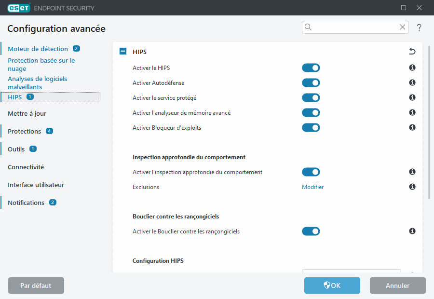Click the Modifier link for Exclusions
Image resolution: width=434 pixels, height=299 pixels.
312,187
